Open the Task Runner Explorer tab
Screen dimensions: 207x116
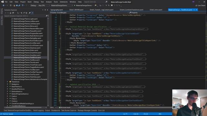pos(69,111)
